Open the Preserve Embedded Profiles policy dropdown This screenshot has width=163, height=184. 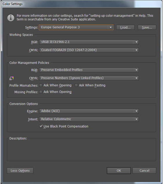(89, 70)
